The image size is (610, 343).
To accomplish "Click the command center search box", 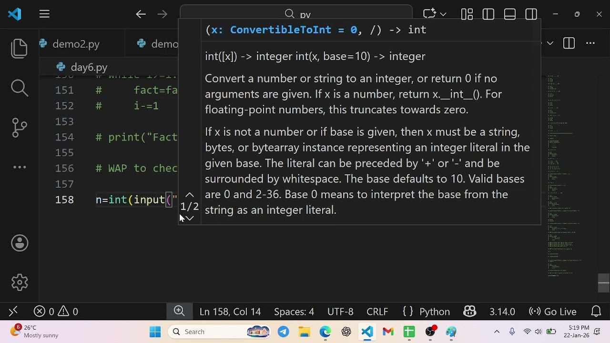I will pos(296,14).
